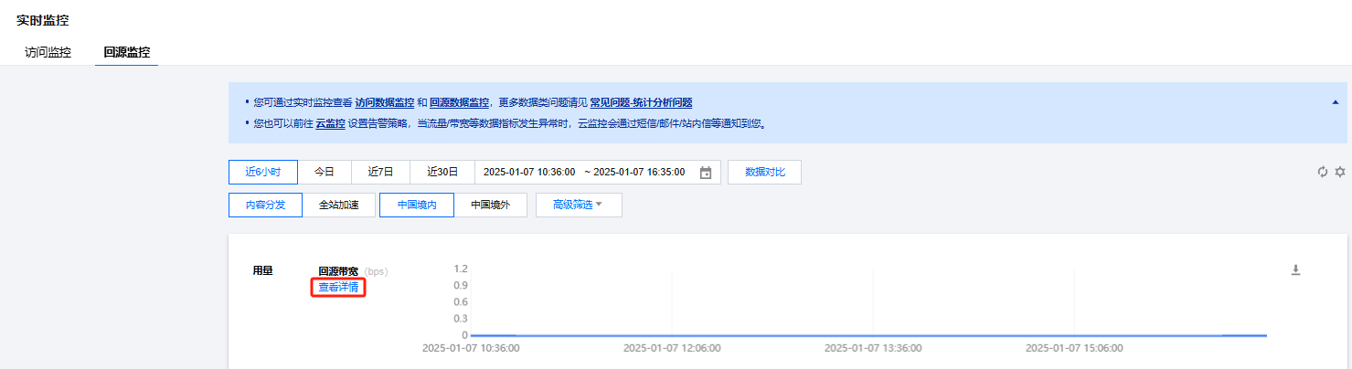Click the 数据对比 button

(764, 172)
